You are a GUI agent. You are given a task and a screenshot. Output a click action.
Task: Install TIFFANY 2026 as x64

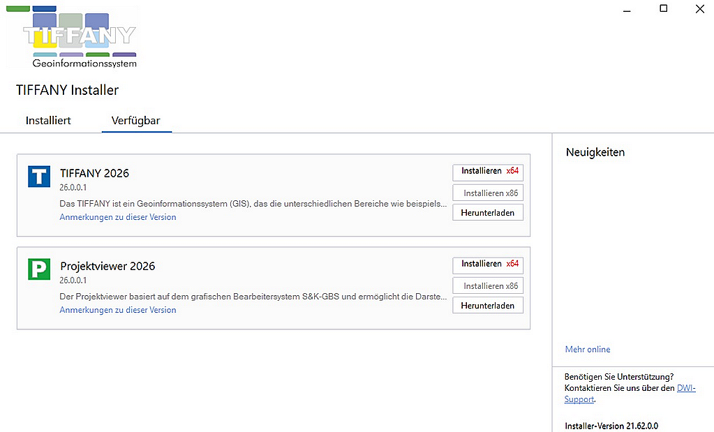point(488,171)
